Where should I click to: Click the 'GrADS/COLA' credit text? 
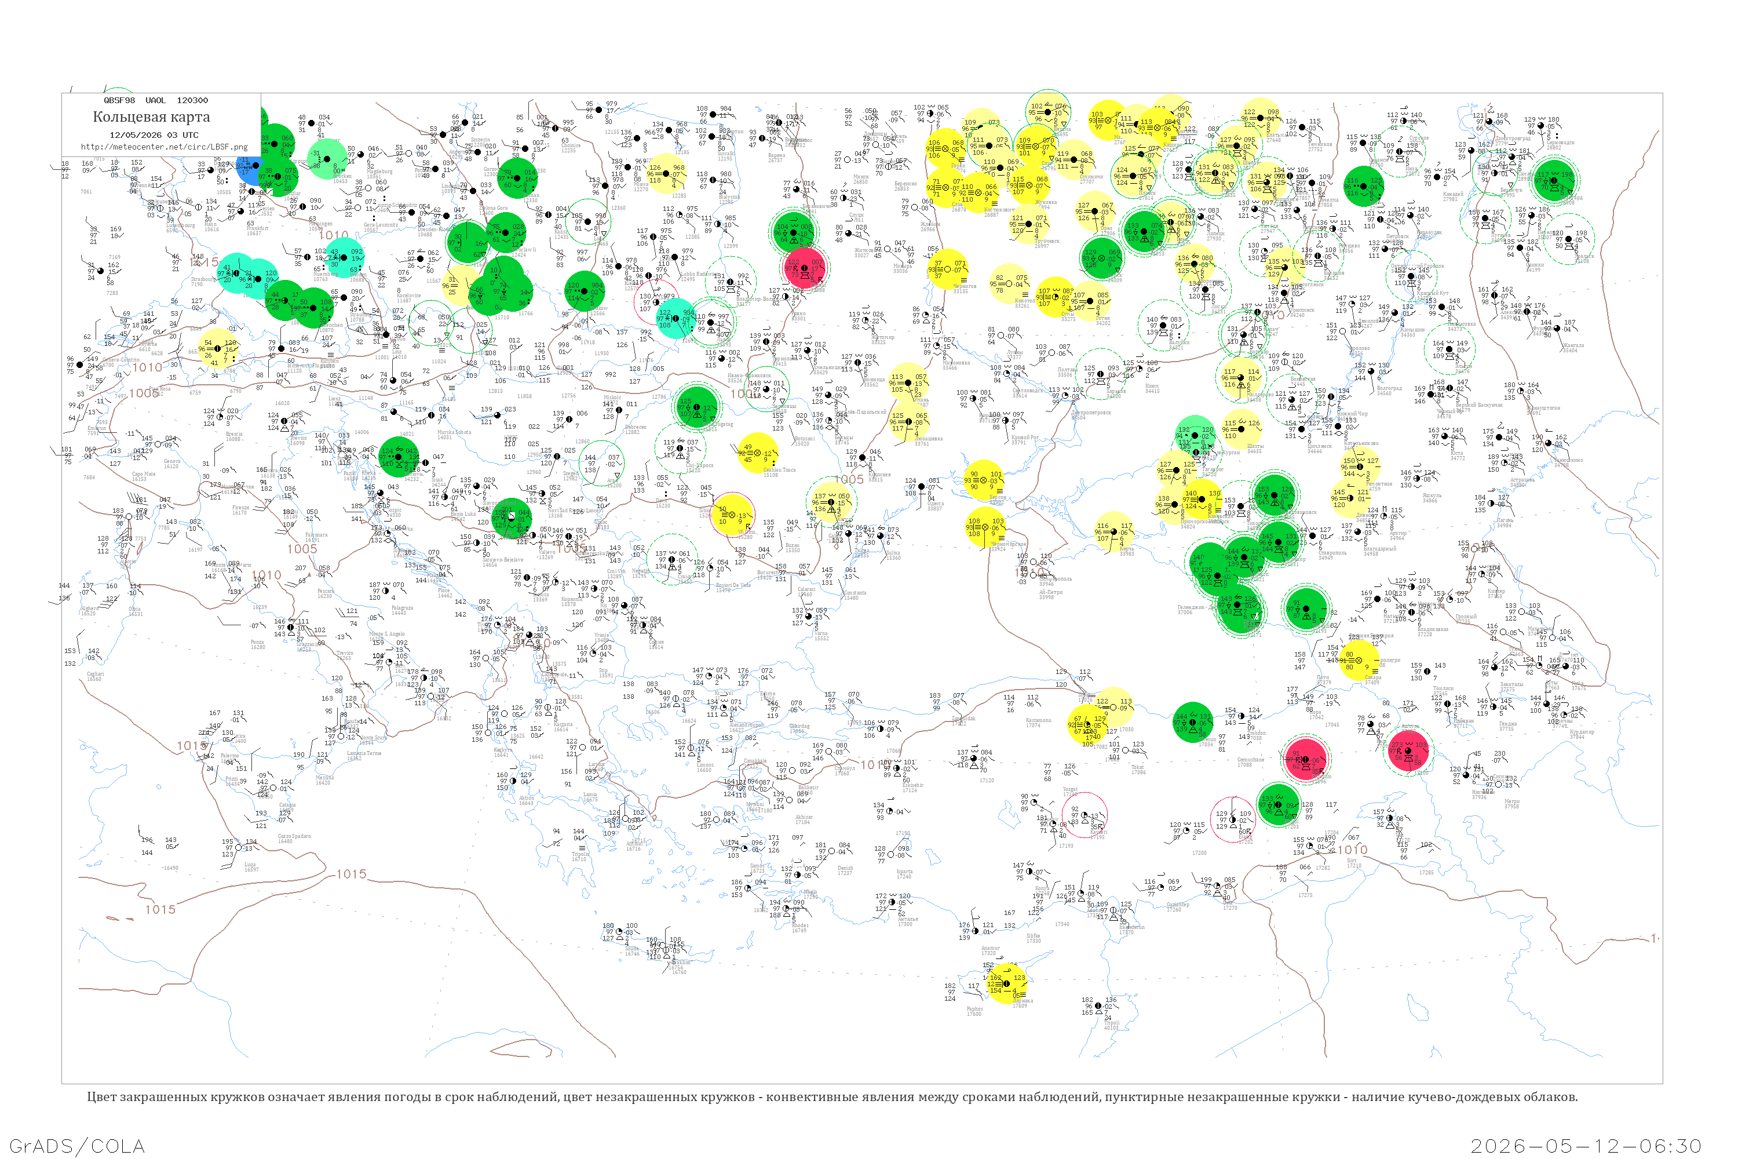tap(77, 1146)
